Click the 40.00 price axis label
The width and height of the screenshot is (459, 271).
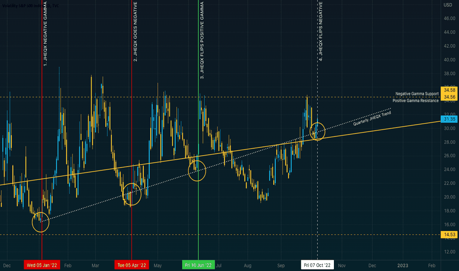449,60
